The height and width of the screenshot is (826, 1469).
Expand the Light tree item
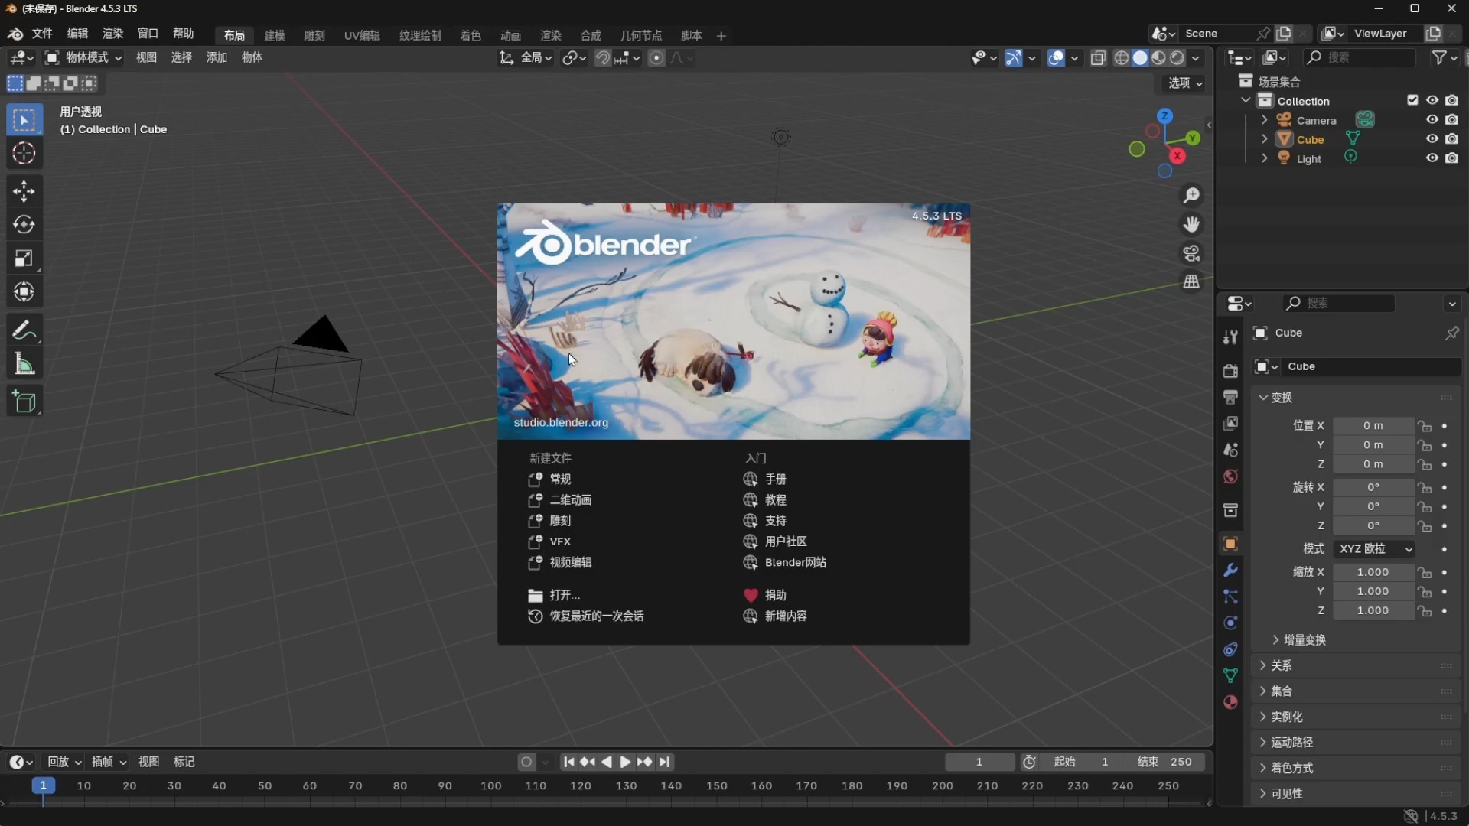tap(1264, 158)
